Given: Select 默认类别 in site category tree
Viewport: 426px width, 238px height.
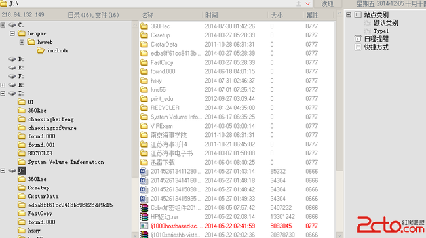Looking at the screenshot, I should point(385,23).
